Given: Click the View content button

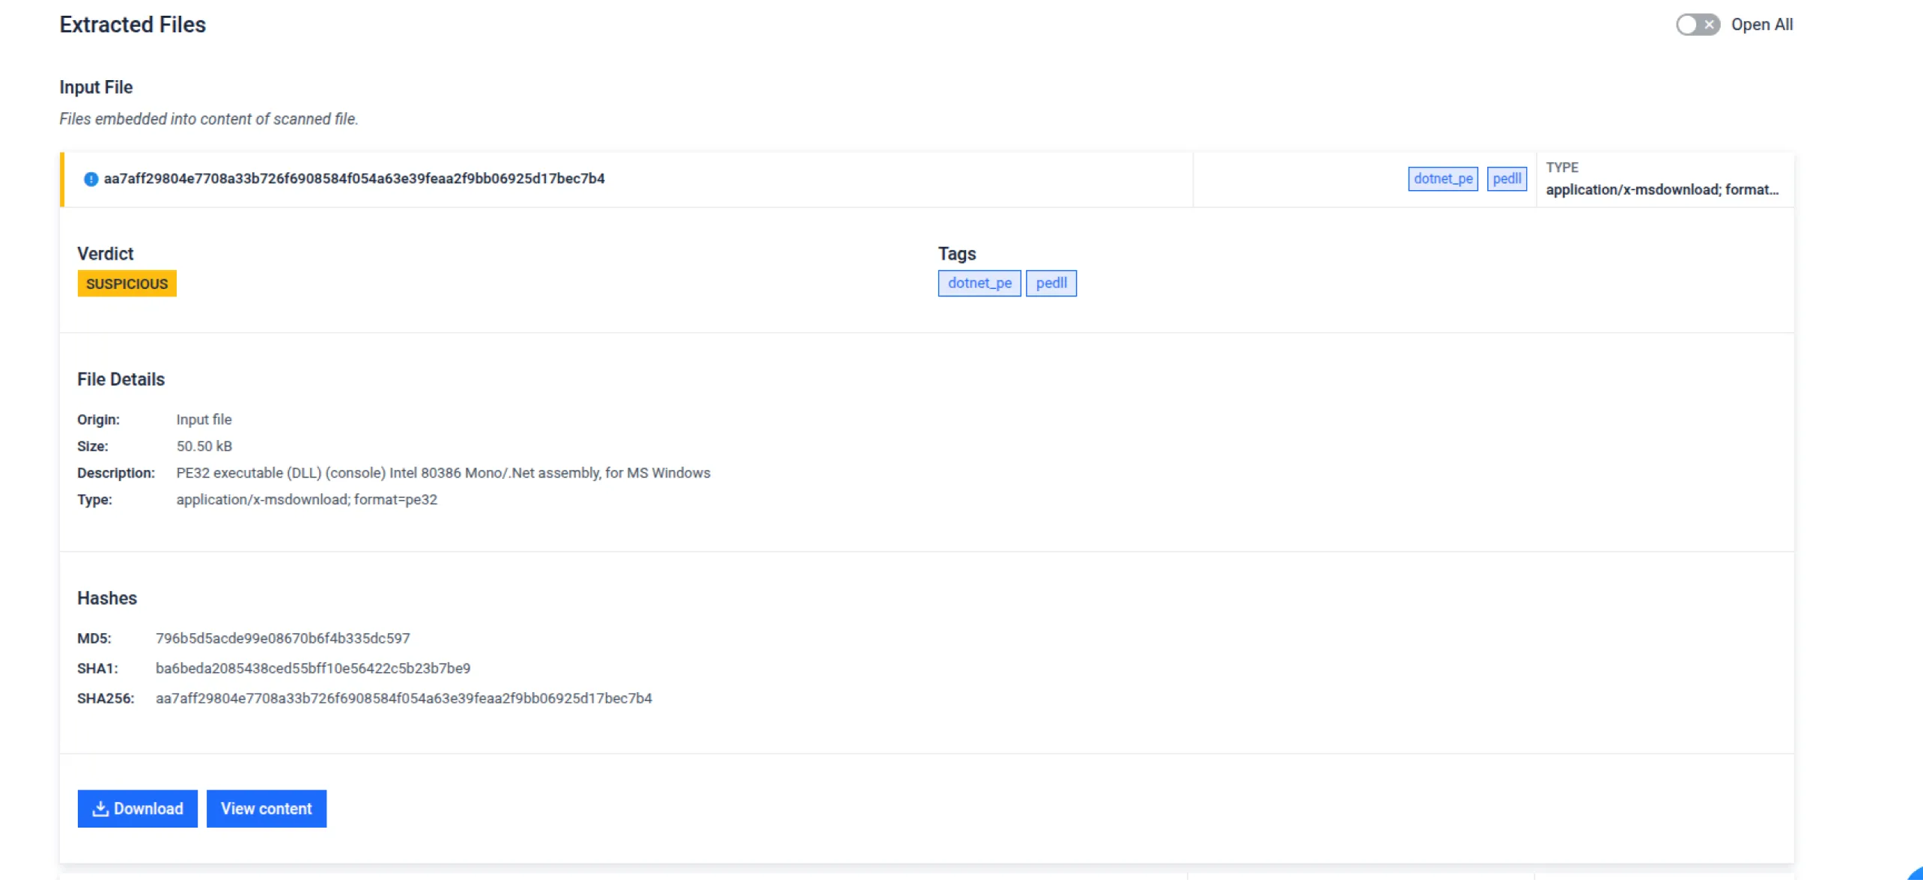Looking at the screenshot, I should pyautogui.click(x=267, y=808).
